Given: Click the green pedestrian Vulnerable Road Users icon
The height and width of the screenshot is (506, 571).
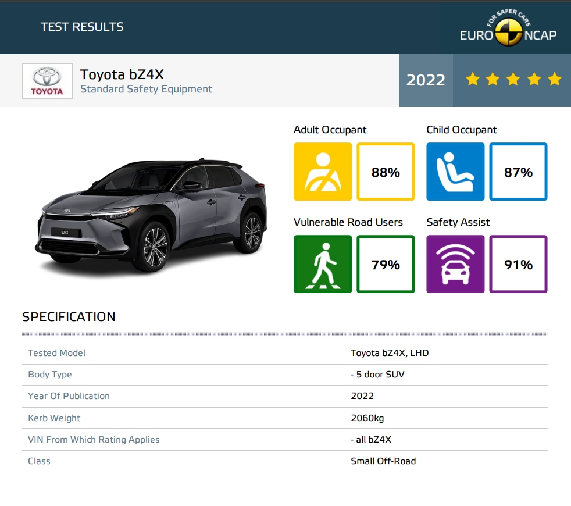Looking at the screenshot, I should (x=323, y=264).
